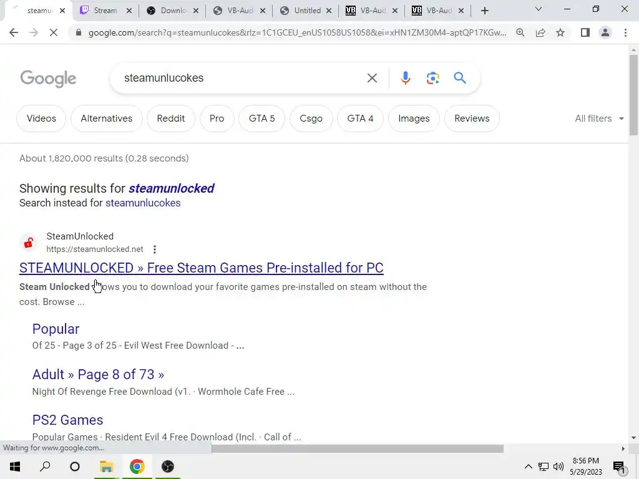639x479 pixels.
Task: Select the GTA 5 filter chip
Action: 261,119
